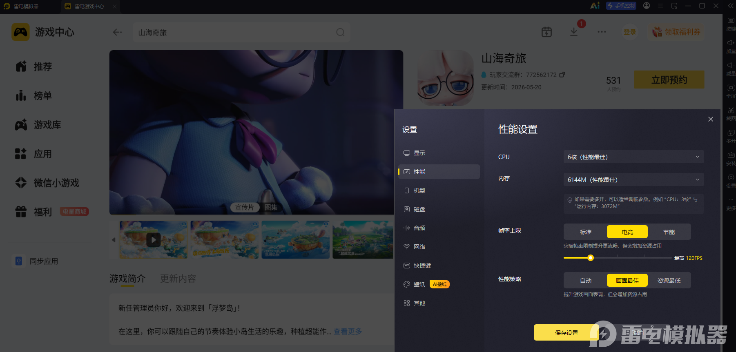Click the 游戏中心 gamepad logo

[20, 32]
